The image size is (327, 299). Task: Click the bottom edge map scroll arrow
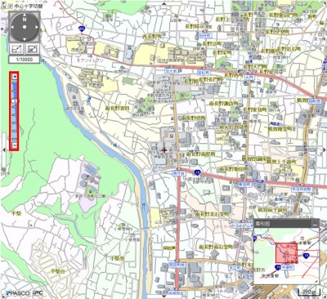point(164,296)
